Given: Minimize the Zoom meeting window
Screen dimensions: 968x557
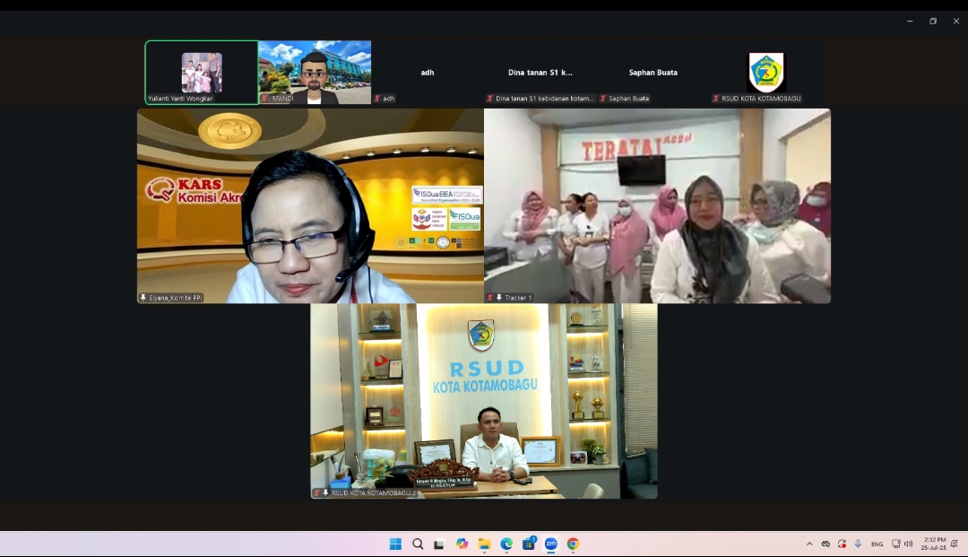Looking at the screenshot, I should coord(910,21).
